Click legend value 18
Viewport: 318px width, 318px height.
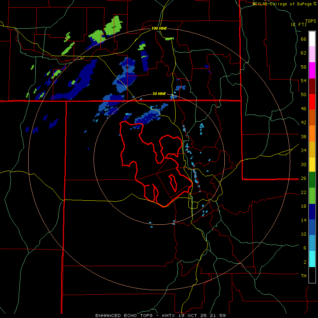point(304,206)
